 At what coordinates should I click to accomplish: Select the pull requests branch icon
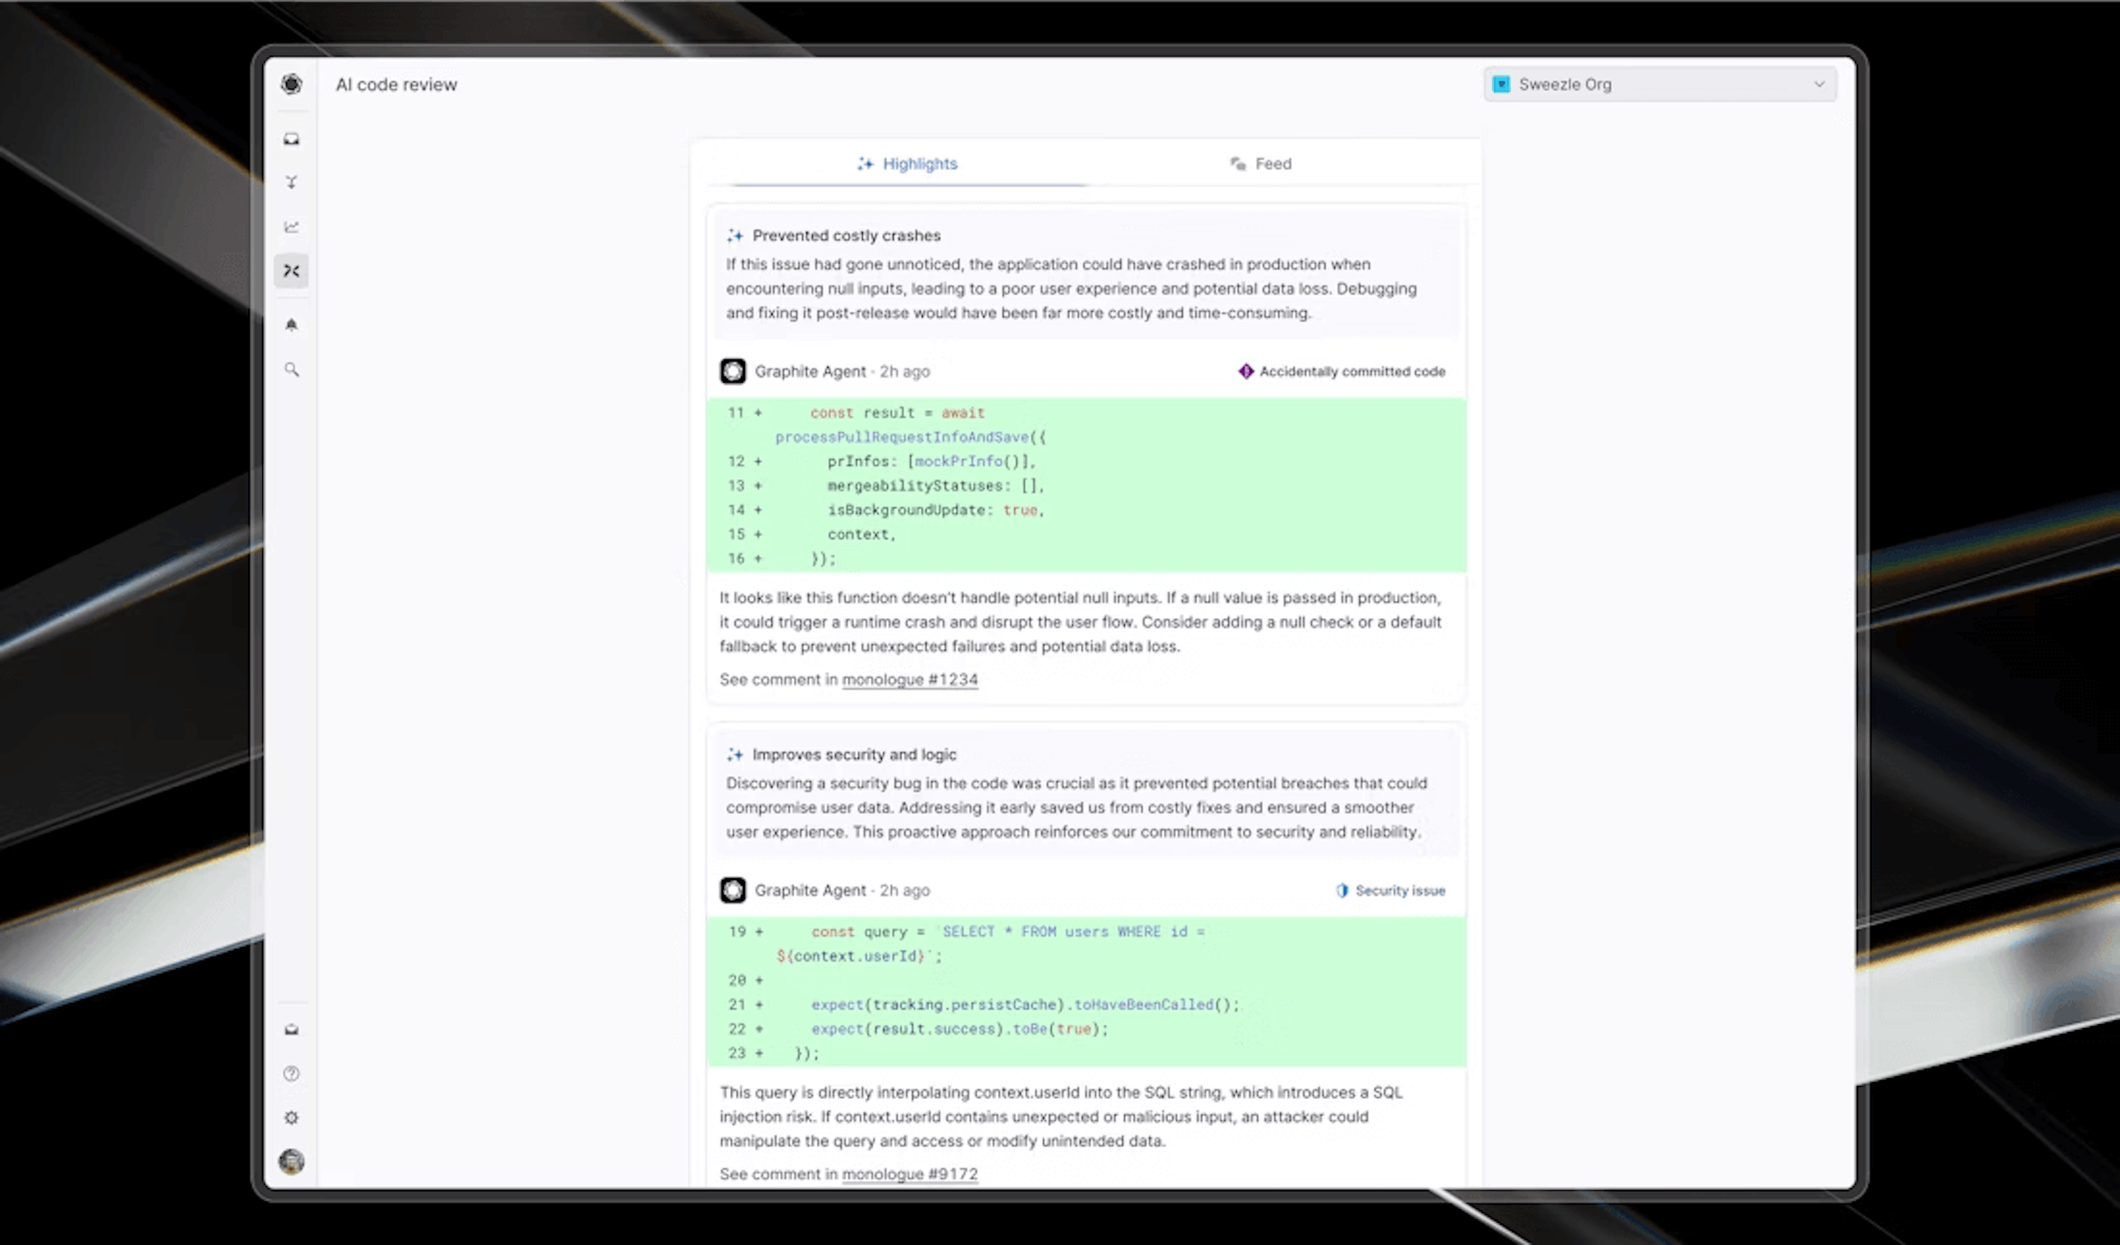pyautogui.click(x=292, y=182)
